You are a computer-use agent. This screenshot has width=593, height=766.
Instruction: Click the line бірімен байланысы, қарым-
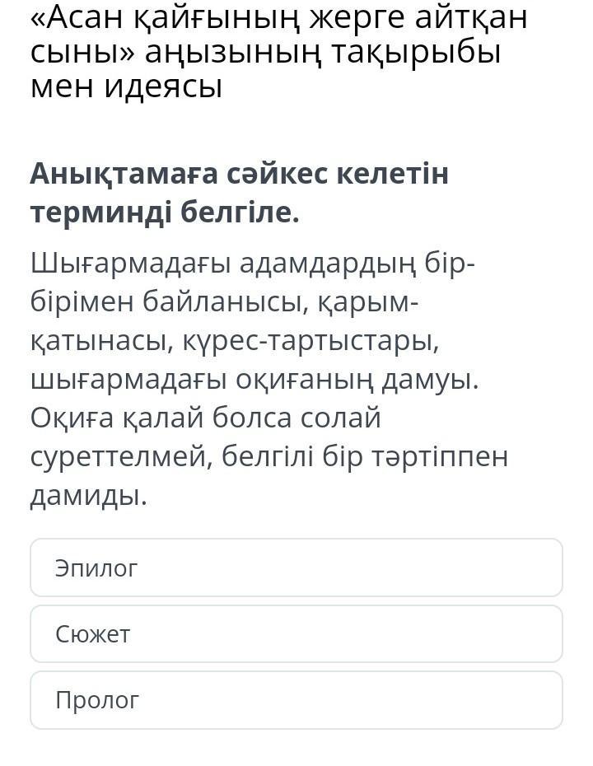click(x=224, y=301)
